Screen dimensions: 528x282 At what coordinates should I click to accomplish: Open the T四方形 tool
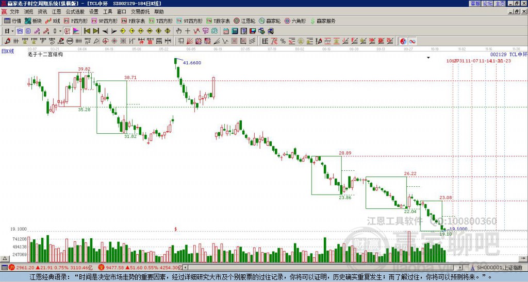click(161, 21)
